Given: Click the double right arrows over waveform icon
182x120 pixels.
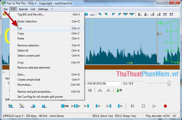Looking at the screenshot, I should click(x=171, y=14).
